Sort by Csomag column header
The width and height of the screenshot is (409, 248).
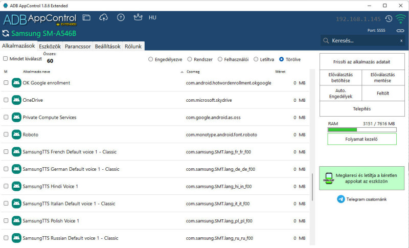[193, 72]
